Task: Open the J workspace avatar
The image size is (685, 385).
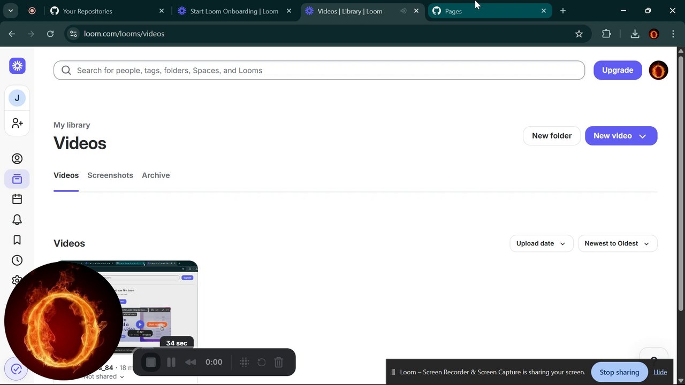Action: [x=17, y=98]
